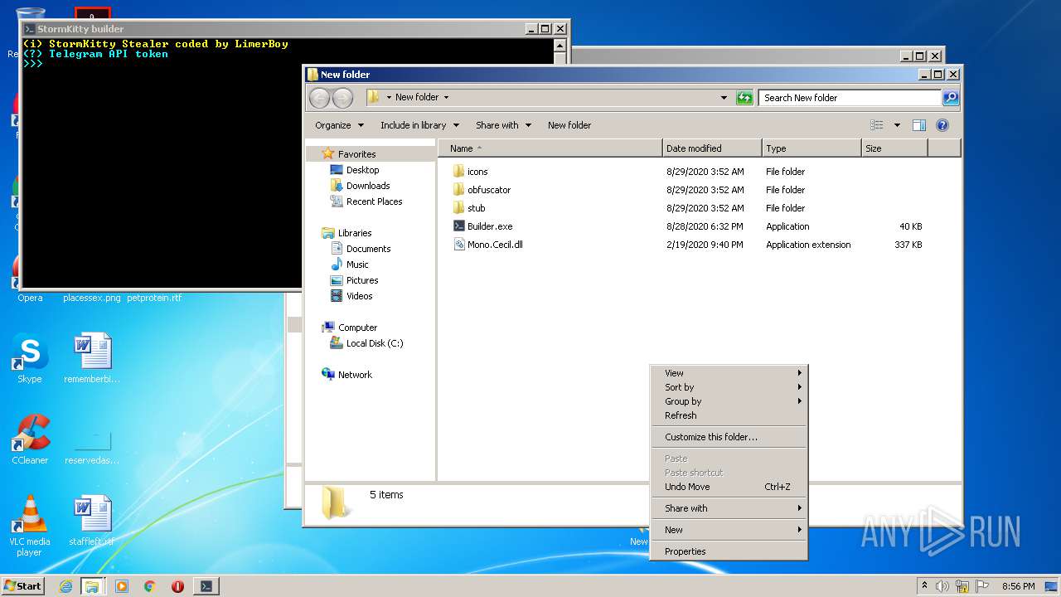Toggle the preview pane button

point(918,125)
